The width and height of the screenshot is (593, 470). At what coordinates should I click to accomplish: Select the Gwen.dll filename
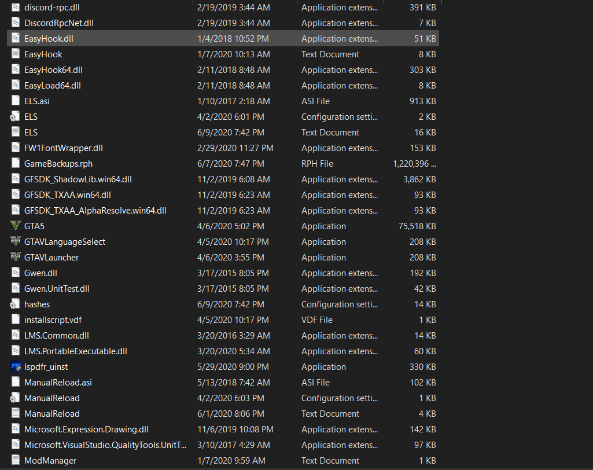tap(40, 273)
